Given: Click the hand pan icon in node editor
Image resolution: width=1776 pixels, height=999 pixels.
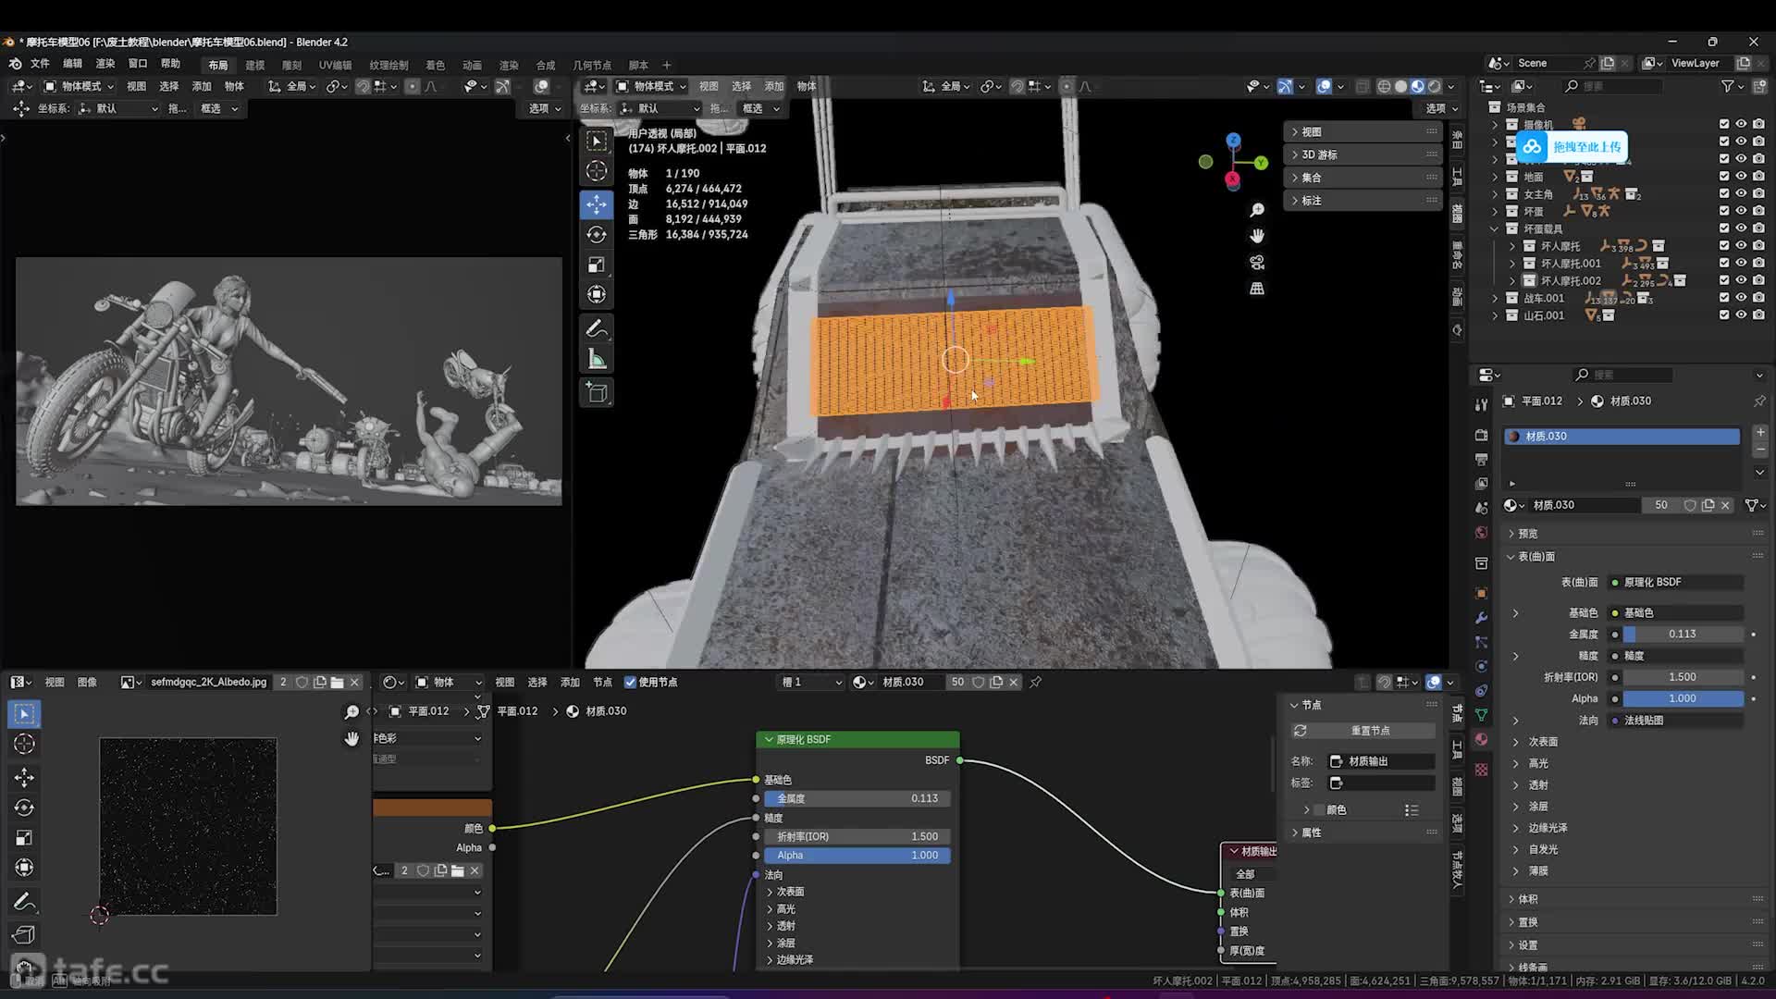Looking at the screenshot, I should click(x=351, y=739).
